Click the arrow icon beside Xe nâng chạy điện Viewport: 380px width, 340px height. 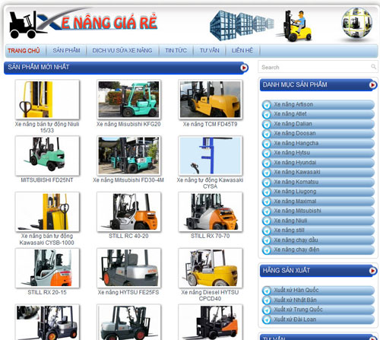(267, 250)
